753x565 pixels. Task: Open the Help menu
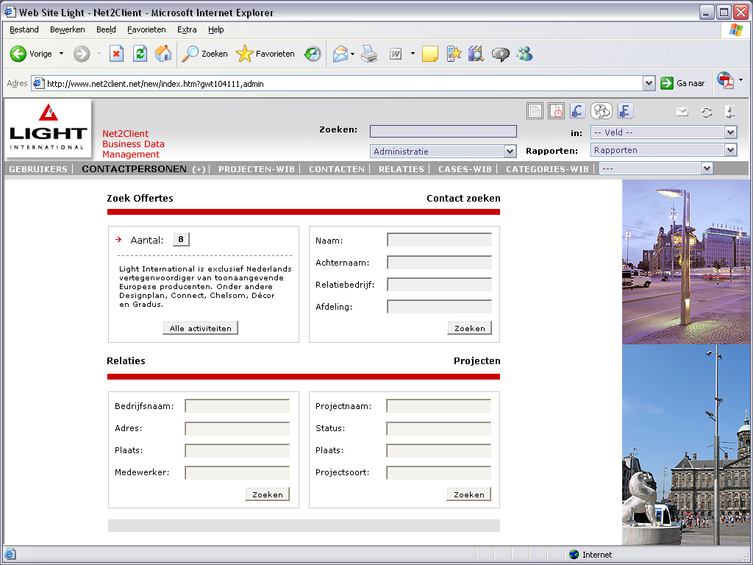(216, 29)
